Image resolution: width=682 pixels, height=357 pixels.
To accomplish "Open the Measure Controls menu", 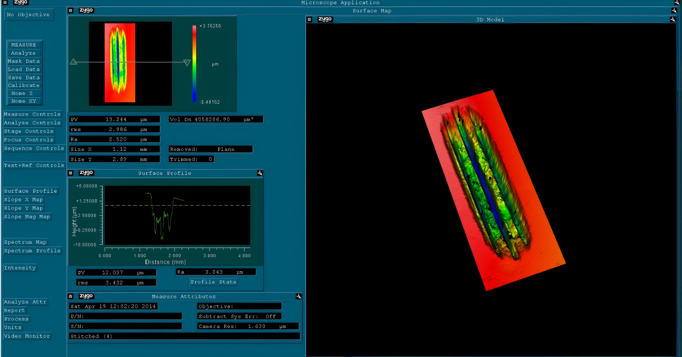I will (x=32, y=114).
